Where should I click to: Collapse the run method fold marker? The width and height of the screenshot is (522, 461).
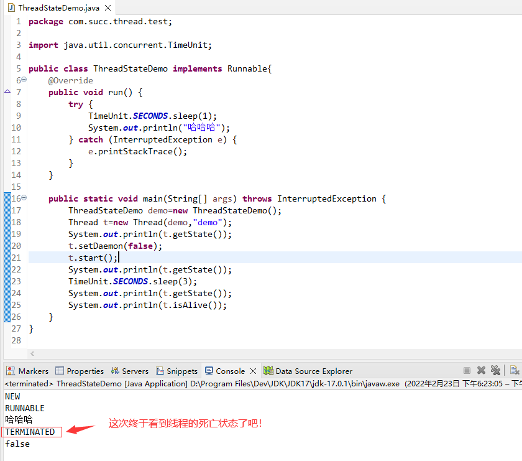click(22, 80)
